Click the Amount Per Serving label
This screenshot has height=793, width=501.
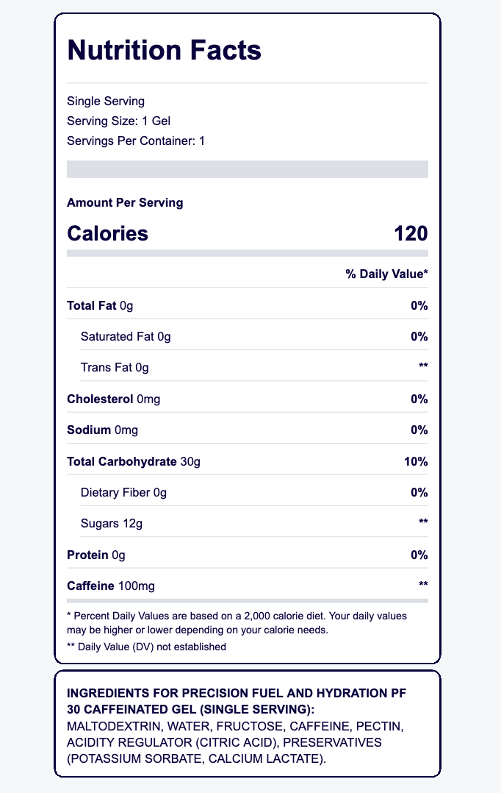[x=125, y=202]
